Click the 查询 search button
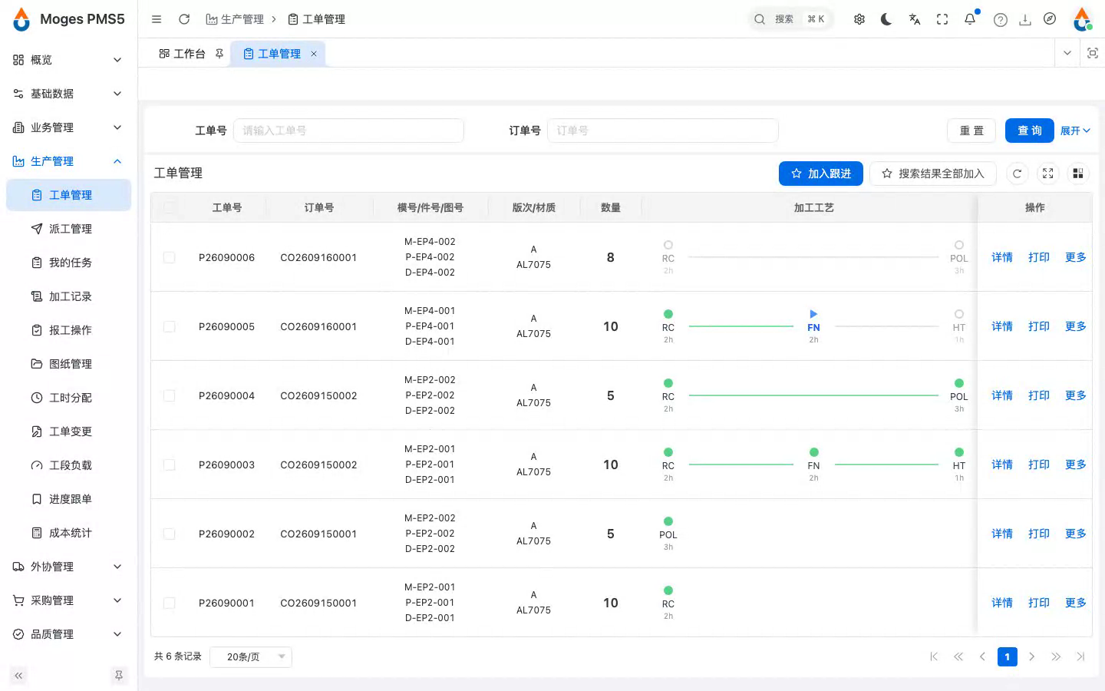Screen dimensions: 1105x691 [x=1029, y=131]
